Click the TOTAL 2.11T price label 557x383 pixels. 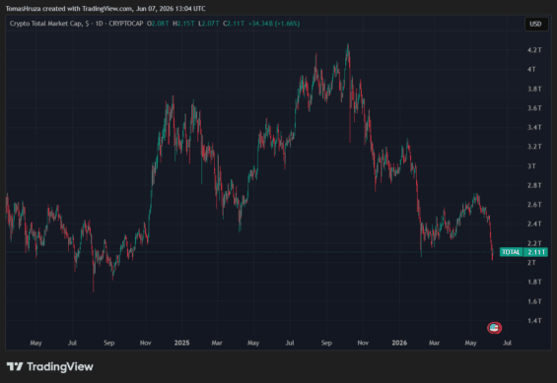523,252
